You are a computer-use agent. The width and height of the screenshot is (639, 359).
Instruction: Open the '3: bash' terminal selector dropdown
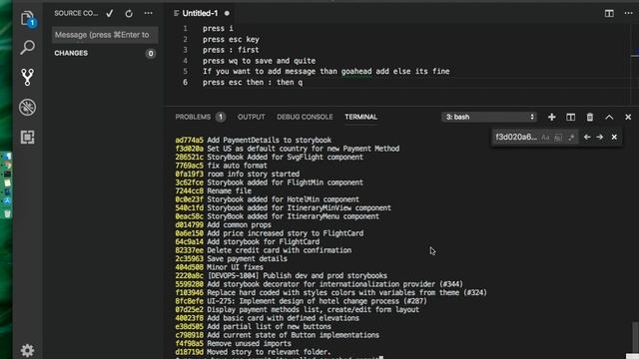click(x=488, y=118)
